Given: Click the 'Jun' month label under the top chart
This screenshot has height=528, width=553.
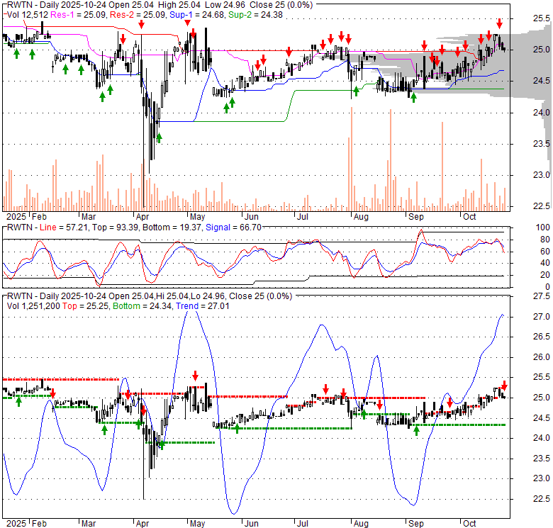Looking at the screenshot, I should (x=252, y=217).
